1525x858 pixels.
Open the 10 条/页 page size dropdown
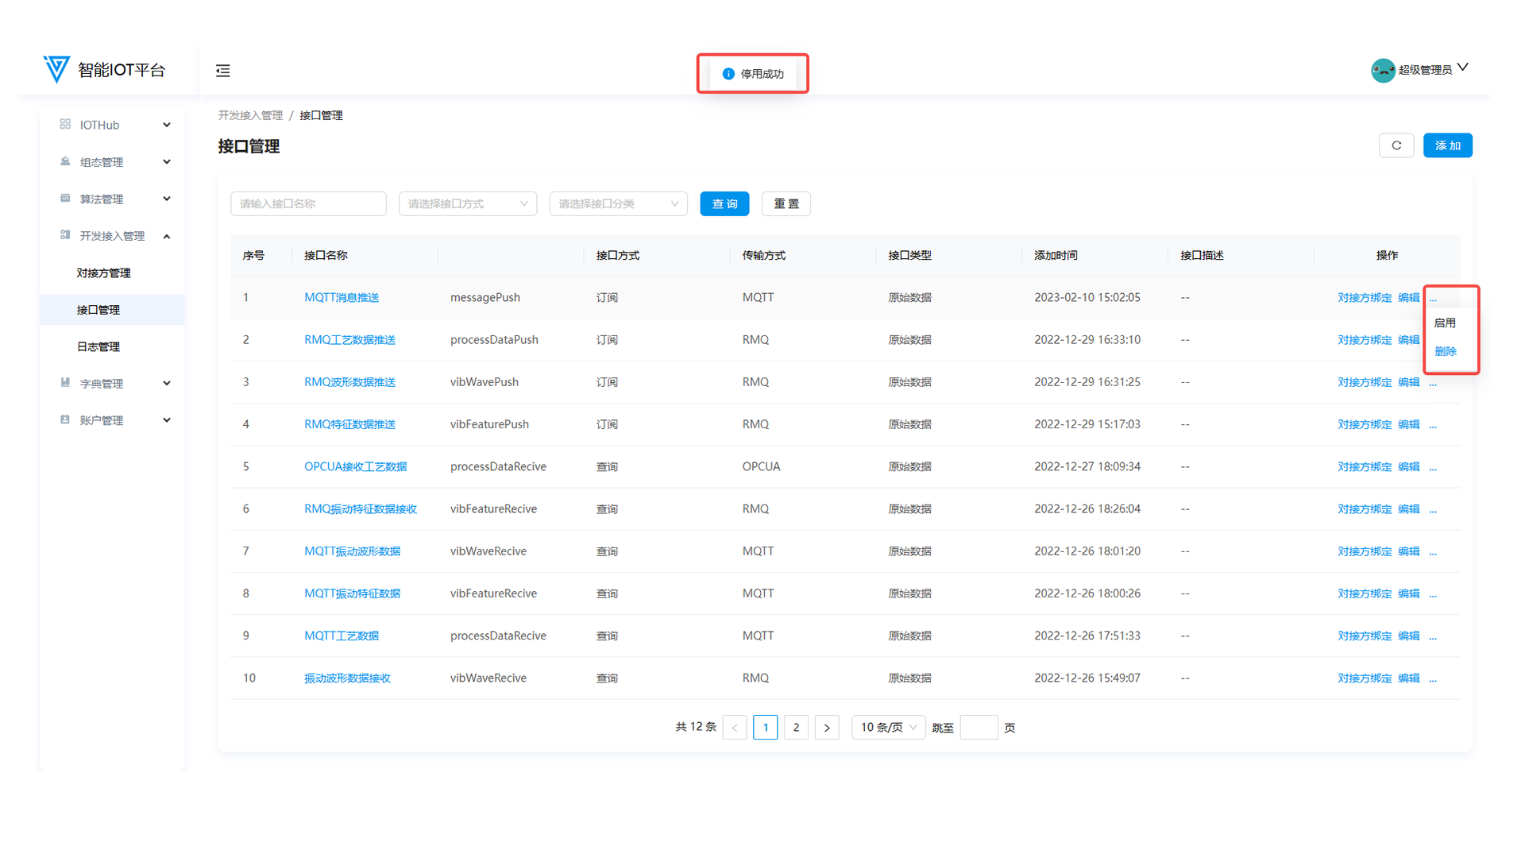coord(888,727)
